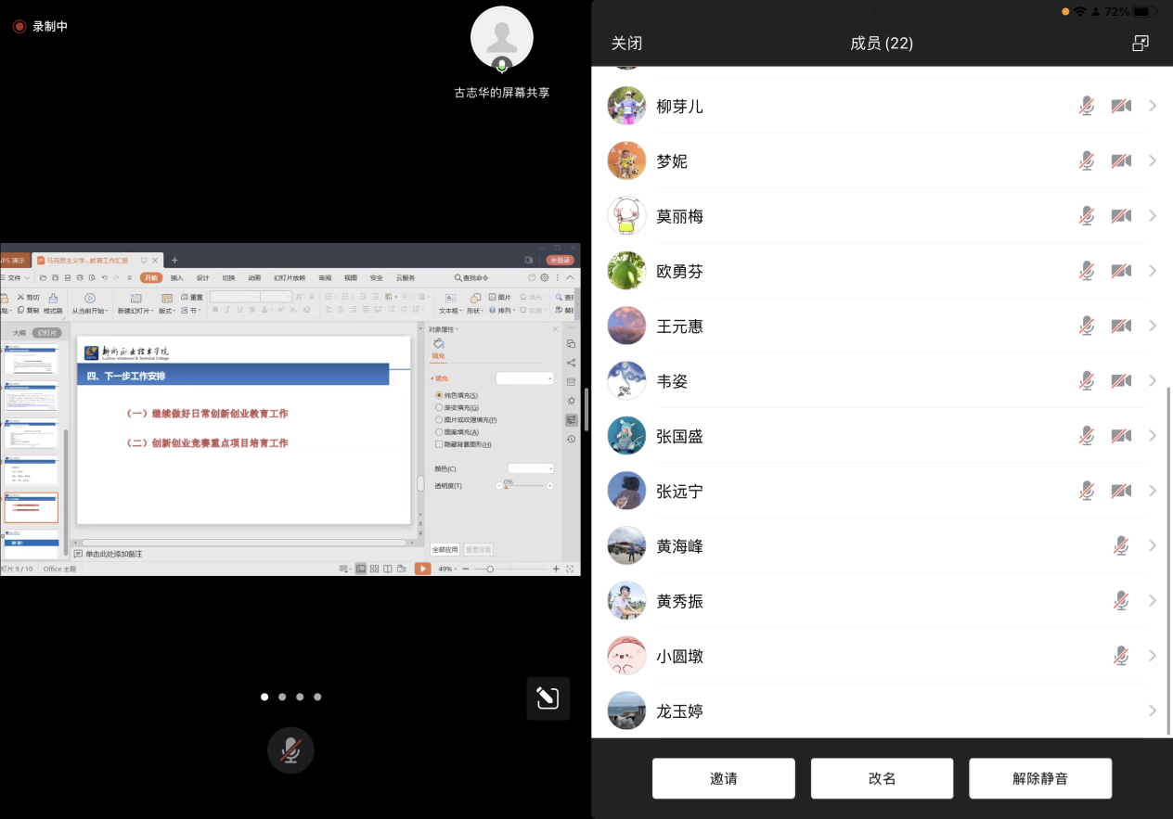Toggle 王元惠's microphone mute icon
This screenshot has width=1173, height=819.
pos(1087,326)
